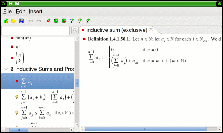
Task: Click the tree panel vertical scrollbar down arrow
Action: coord(77,125)
